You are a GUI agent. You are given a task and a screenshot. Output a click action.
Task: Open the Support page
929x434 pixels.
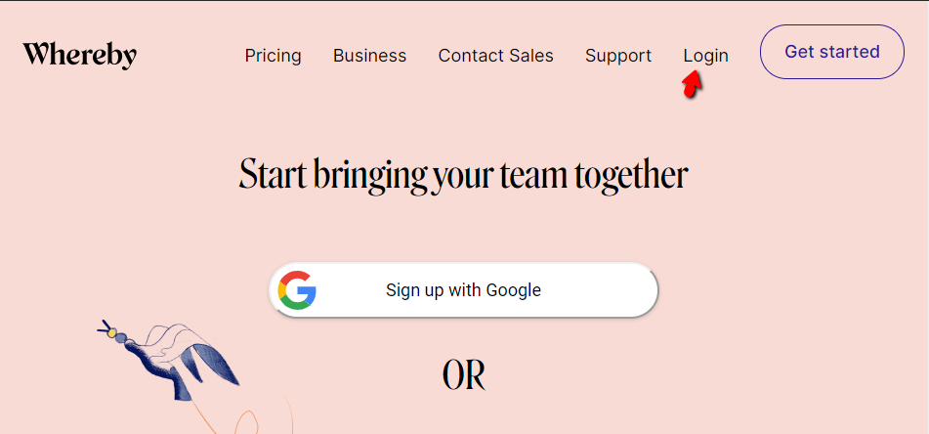617,56
